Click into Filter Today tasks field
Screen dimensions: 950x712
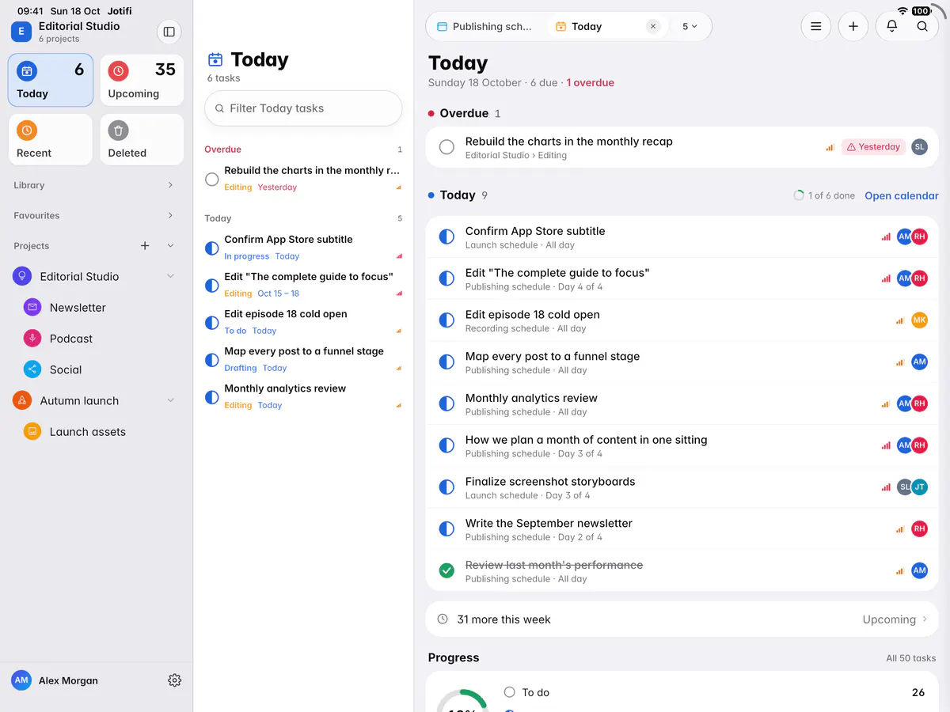coord(303,108)
